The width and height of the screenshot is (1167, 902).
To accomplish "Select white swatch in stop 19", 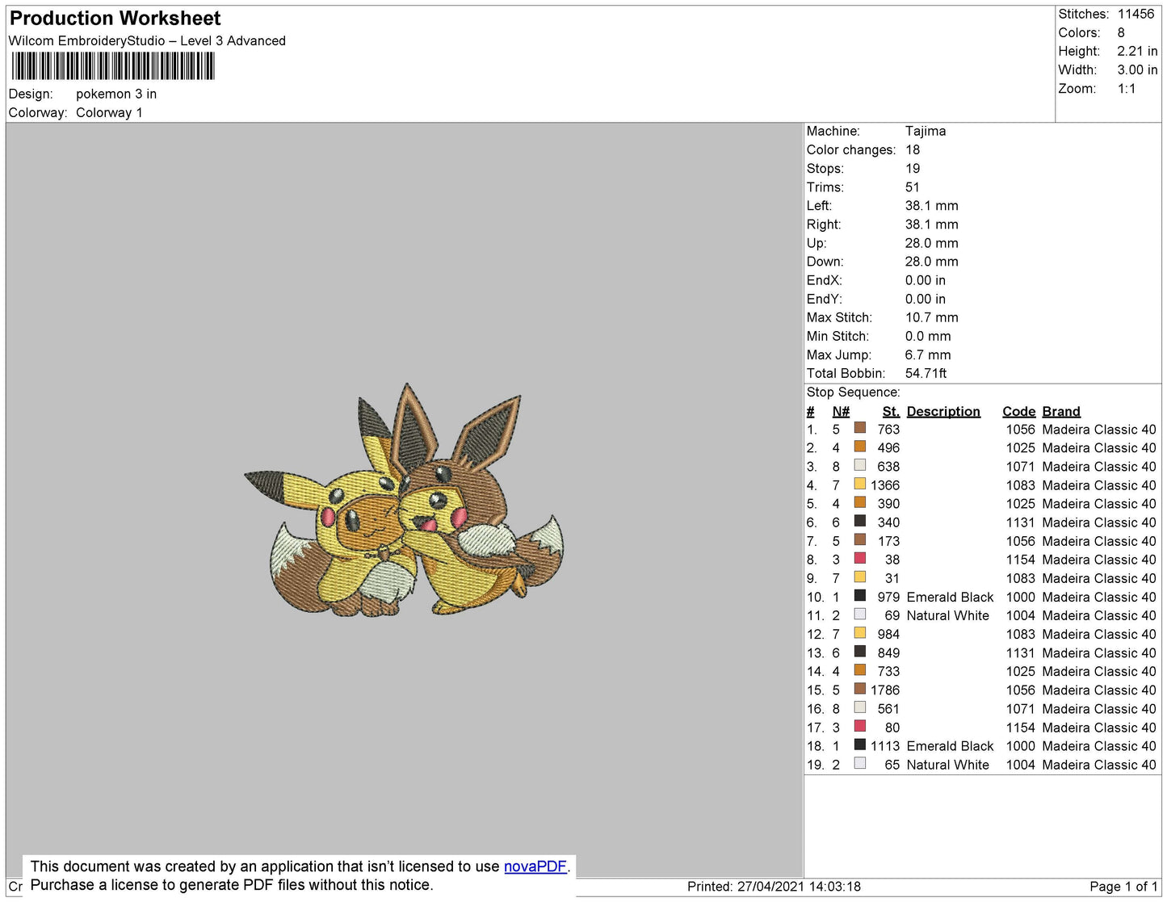I will (860, 763).
